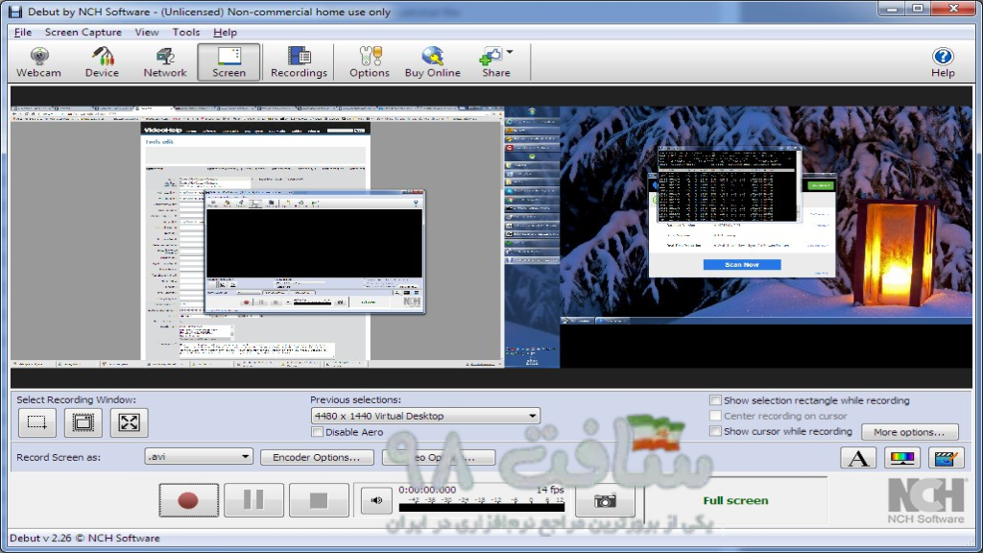Open the Help toolbar icon

(x=943, y=62)
